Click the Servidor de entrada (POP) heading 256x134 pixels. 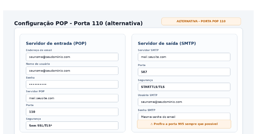click(x=56, y=43)
